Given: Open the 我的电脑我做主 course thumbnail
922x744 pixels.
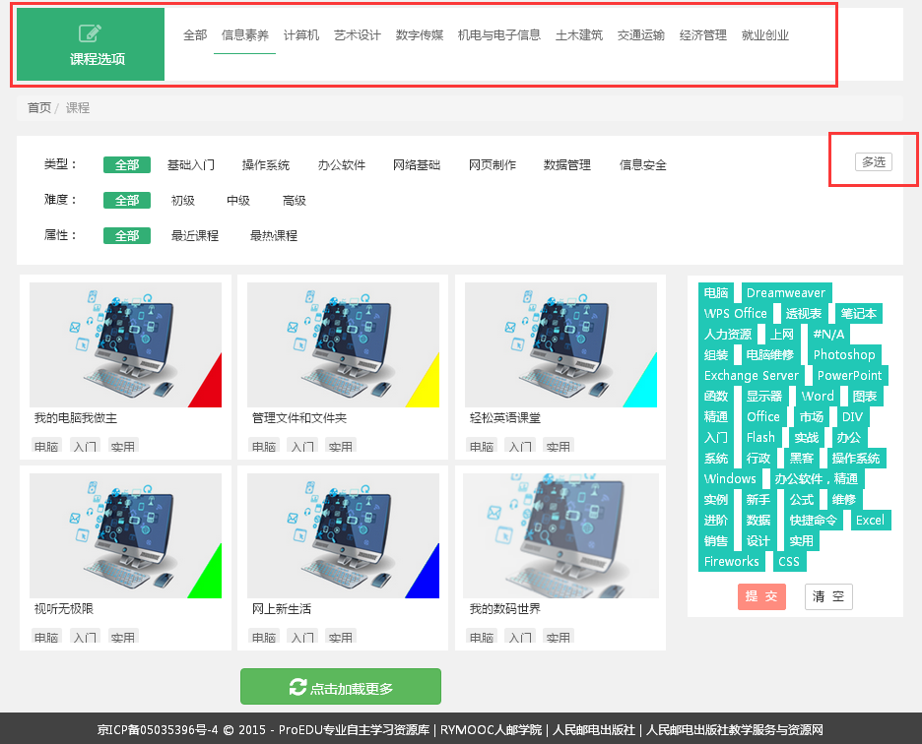Looking at the screenshot, I should click(125, 344).
